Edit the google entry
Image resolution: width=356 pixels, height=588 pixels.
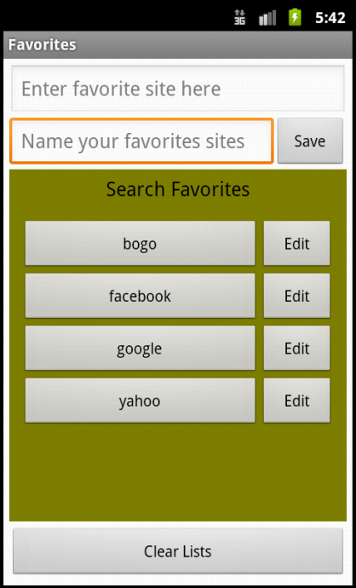(296, 349)
